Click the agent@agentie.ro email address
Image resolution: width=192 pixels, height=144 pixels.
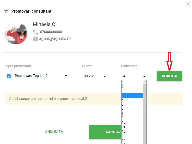(55, 39)
